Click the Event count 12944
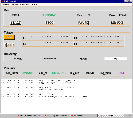The image size is (133, 118). point(122,15)
